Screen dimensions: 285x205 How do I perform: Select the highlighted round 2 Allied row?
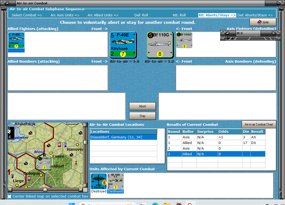(x=216, y=154)
